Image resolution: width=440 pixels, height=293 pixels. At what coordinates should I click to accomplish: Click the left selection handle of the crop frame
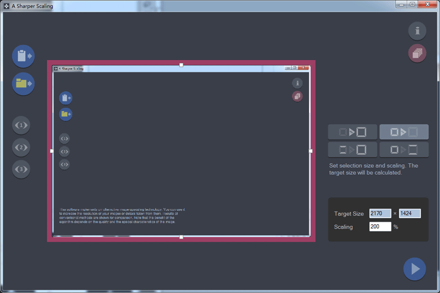(x=52, y=151)
